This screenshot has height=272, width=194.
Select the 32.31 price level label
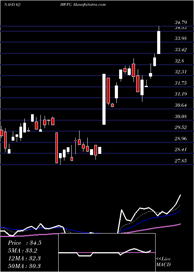tap(181, 71)
